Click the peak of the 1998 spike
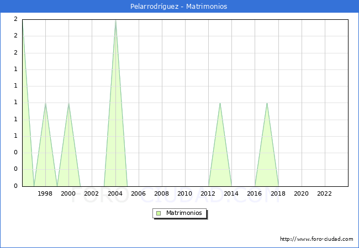Image resolution: width=359 pixels, height=248 pixels. click(45, 103)
